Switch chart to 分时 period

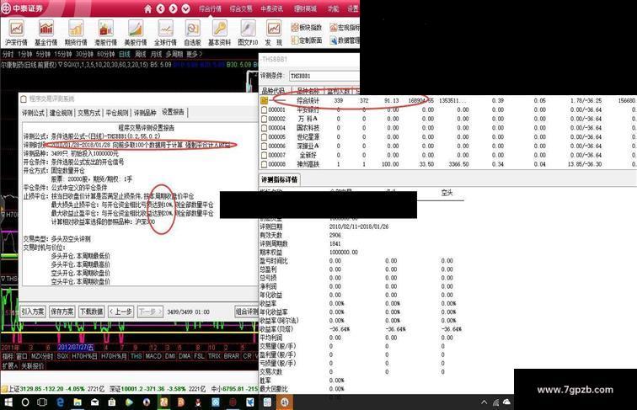tap(8, 54)
